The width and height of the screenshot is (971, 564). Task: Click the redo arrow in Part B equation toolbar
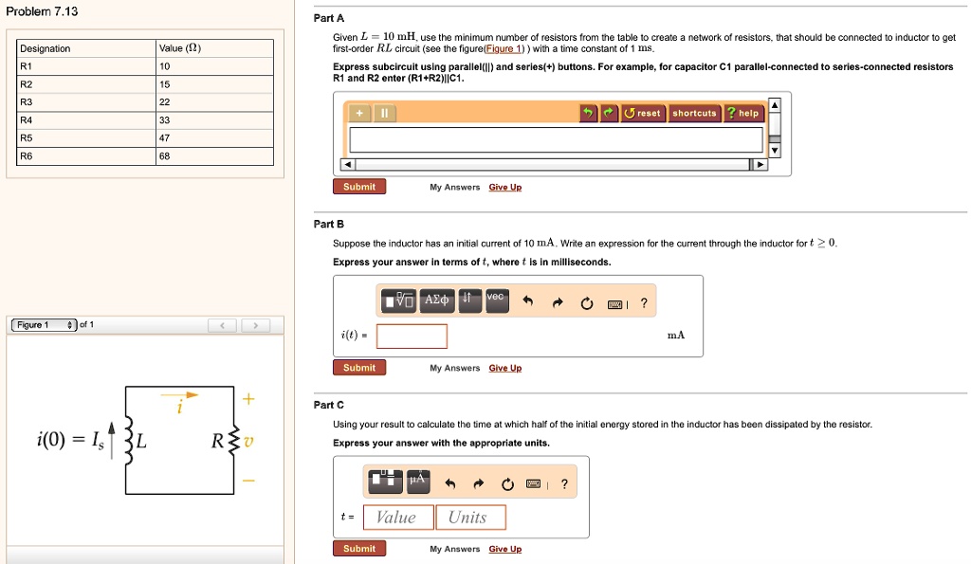click(x=557, y=301)
